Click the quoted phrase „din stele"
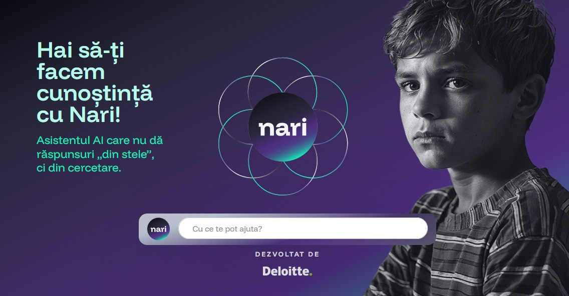Image resolution: width=569 pixels, height=296 pixels. coord(126,154)
